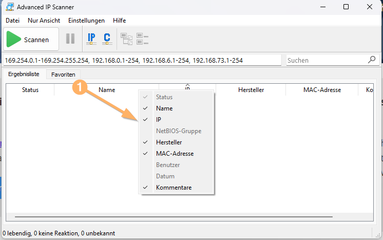Click the collapse all list icon
Screen dimensions: 383x240
click(142, 39)
